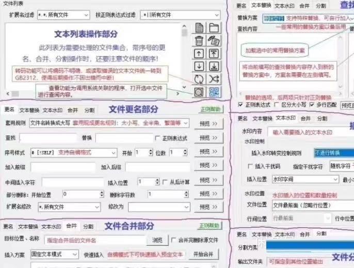Toggle 正则表达式 checkbox beside 区分大小写
Viewport: 354px width, 268px height.
[240, 105]
